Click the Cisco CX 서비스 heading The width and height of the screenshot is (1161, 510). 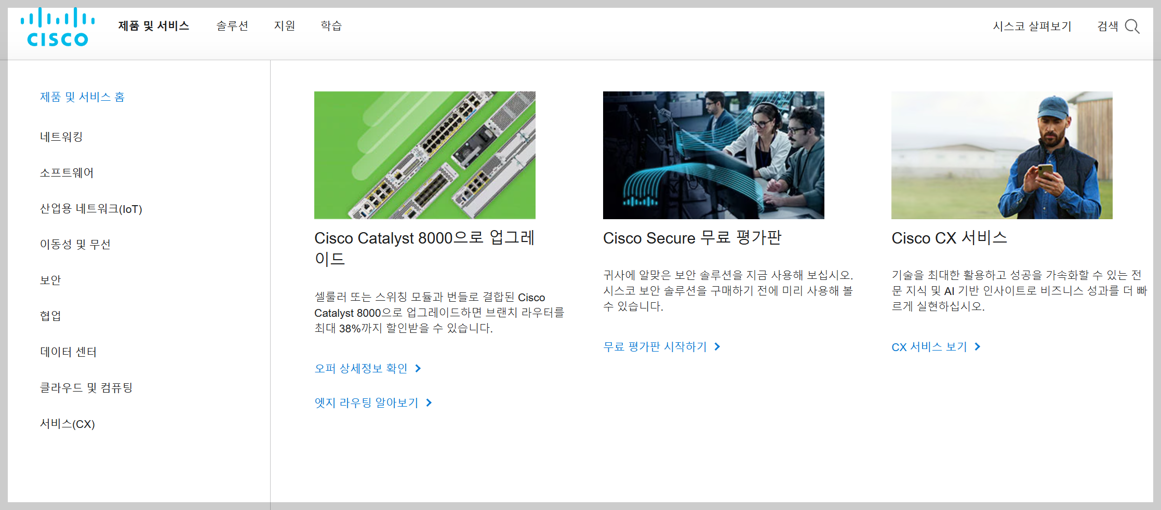click(950, 238)
